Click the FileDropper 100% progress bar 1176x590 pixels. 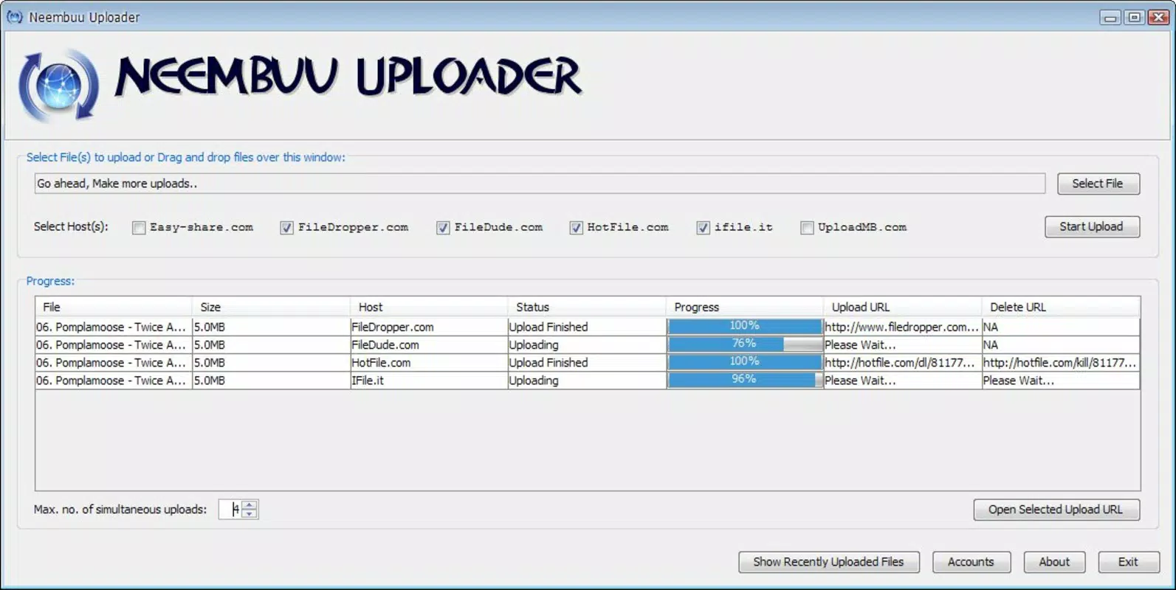pos(745,326)
